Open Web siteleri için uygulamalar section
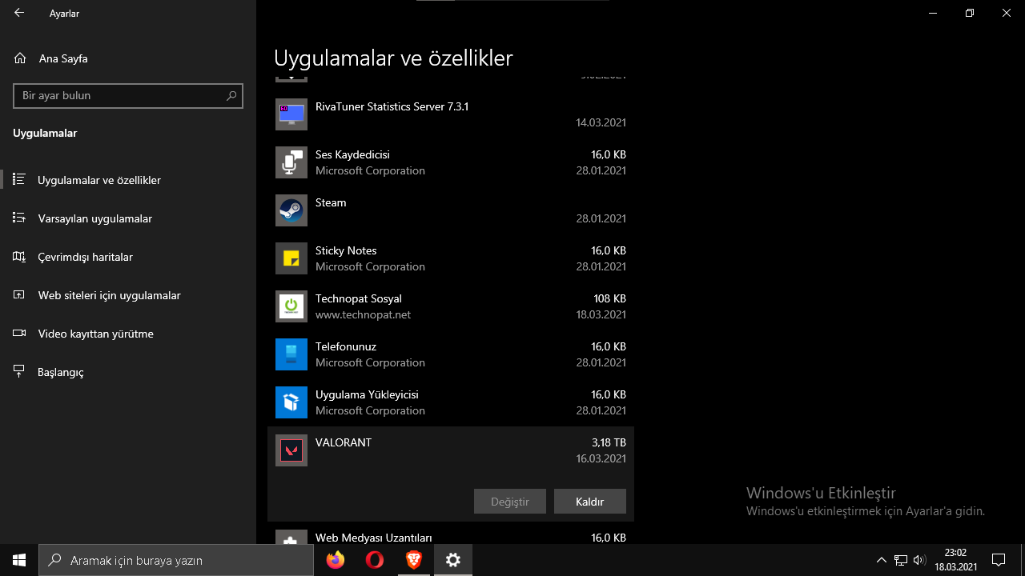This screenshot has width=1025, height=576. click(x=128, y=295)
